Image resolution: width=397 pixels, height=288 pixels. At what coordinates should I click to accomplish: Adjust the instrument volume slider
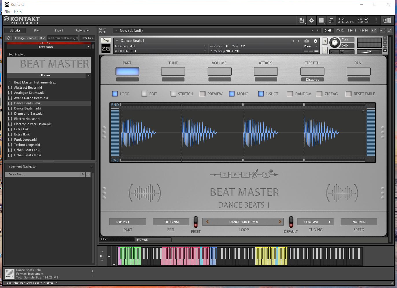coord(369,52)
